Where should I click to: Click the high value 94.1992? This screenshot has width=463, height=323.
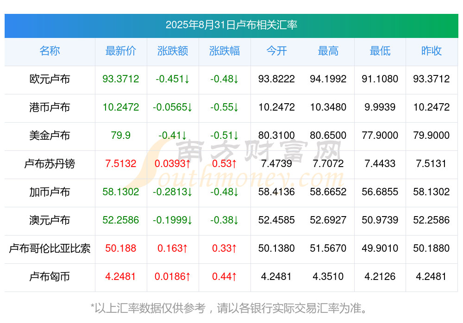328,79
